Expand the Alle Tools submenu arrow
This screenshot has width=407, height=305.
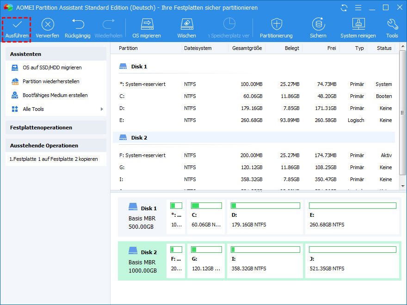[102, 109]
